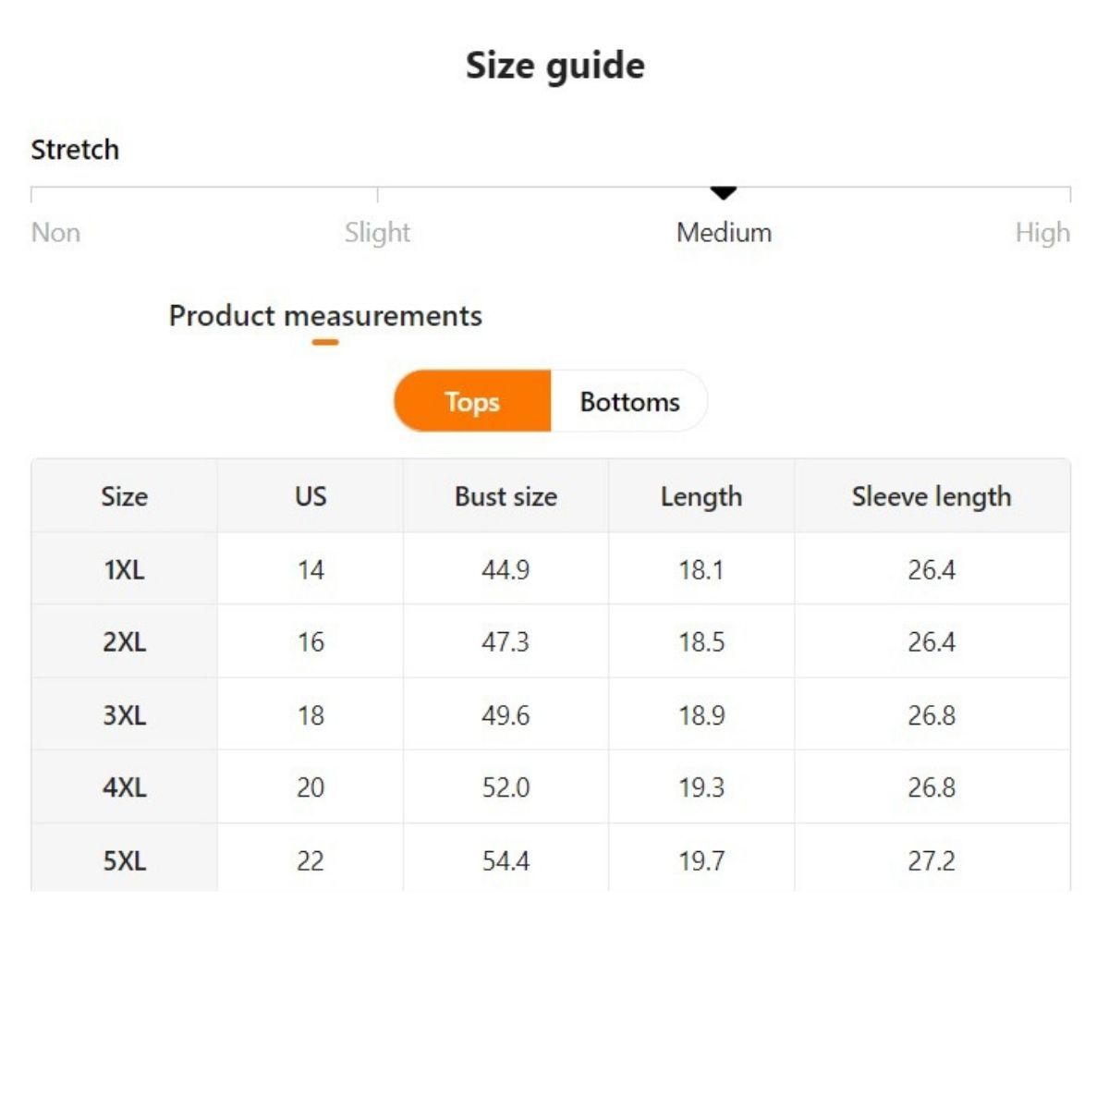Click the Size guide title

[554, 66]
